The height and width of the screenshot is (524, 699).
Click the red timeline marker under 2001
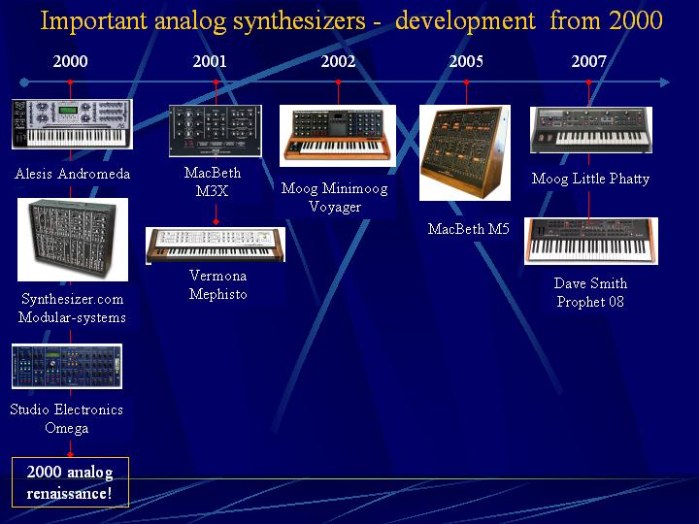tap(216, 82)
